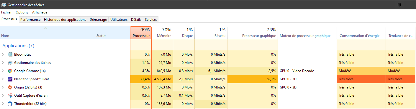Viewport: 416px width, 109px height.
Task: Expand the Need for Speed Heat row
Action: coord(3,79)
